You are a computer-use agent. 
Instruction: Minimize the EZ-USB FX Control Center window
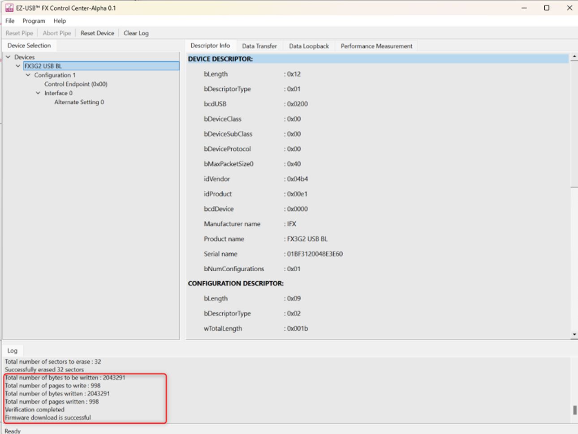click(x=524, y=8)
